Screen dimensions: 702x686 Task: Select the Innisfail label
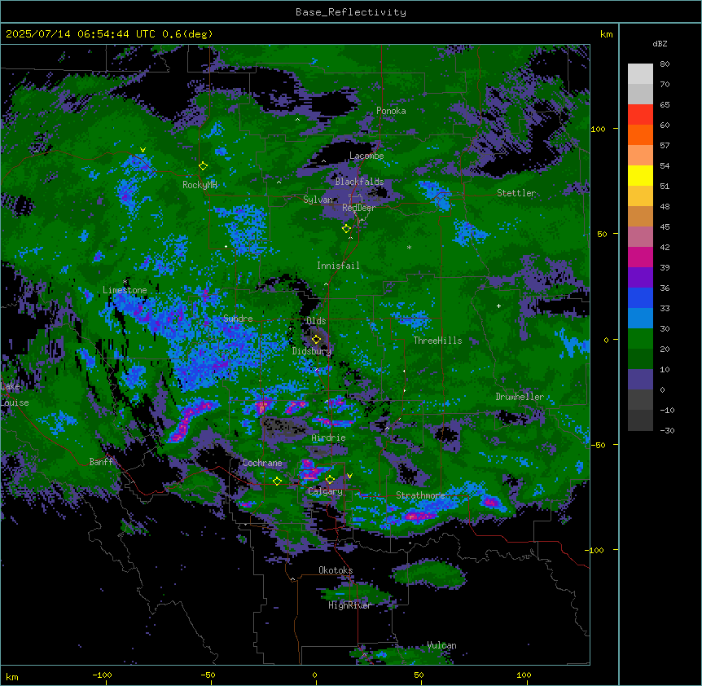(338, 266)
